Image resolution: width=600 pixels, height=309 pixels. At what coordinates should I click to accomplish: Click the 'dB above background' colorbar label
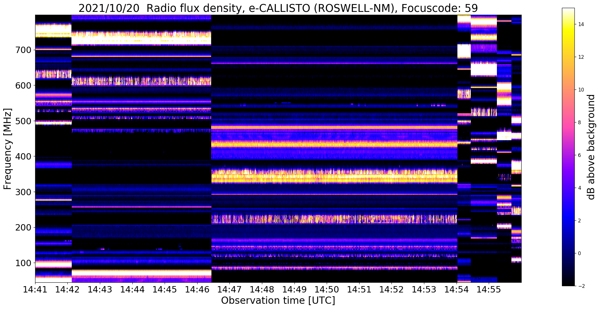(x=591, y=147)
